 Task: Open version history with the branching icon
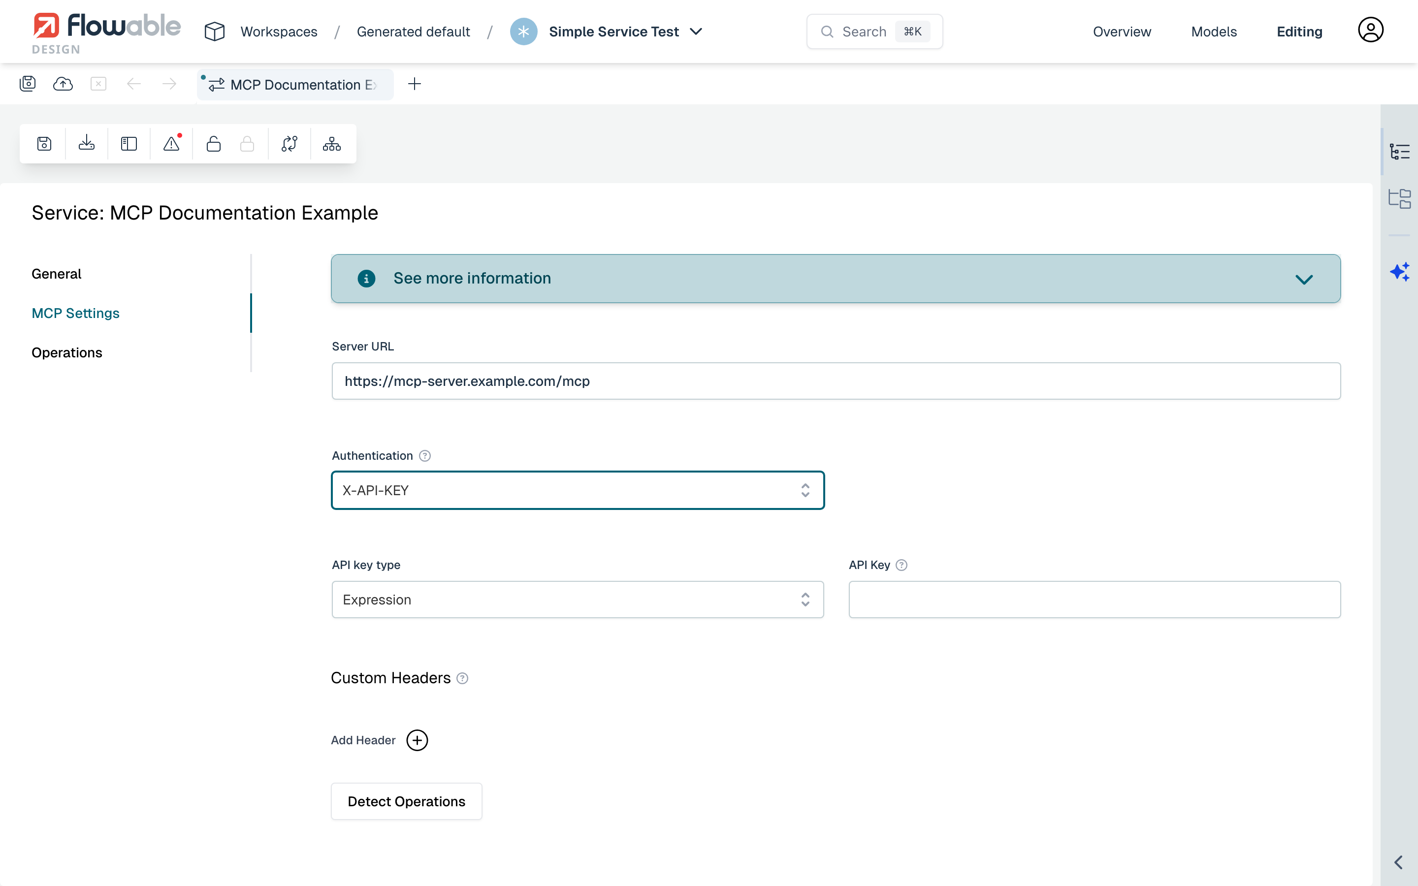[290, 144]
